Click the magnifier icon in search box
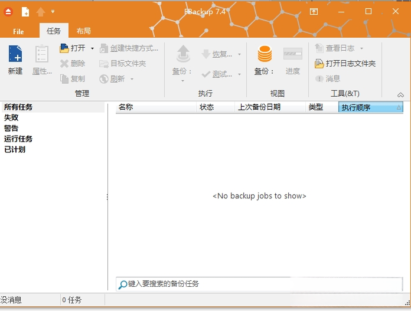 (x=123, y=284)
